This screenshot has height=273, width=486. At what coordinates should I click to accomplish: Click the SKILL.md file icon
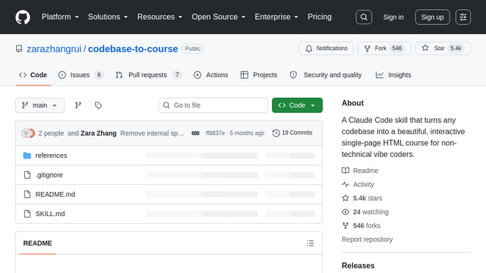(27, 214)
